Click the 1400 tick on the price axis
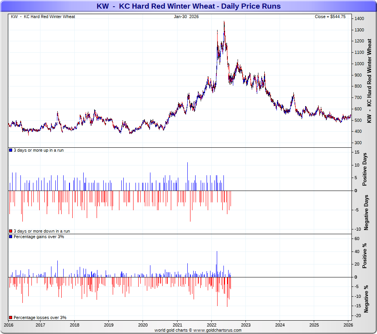 359,19
